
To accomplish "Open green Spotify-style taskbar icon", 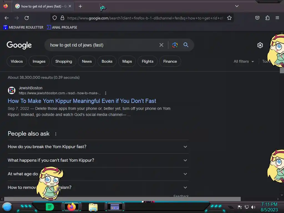I will pos(50,207).
